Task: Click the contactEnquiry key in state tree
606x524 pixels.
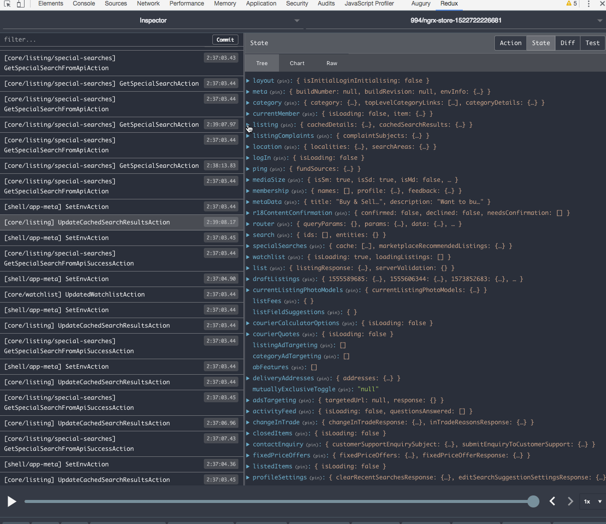Action: pos(278,444)
